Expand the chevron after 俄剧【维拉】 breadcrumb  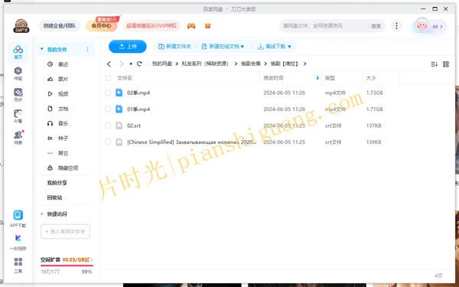304,64
